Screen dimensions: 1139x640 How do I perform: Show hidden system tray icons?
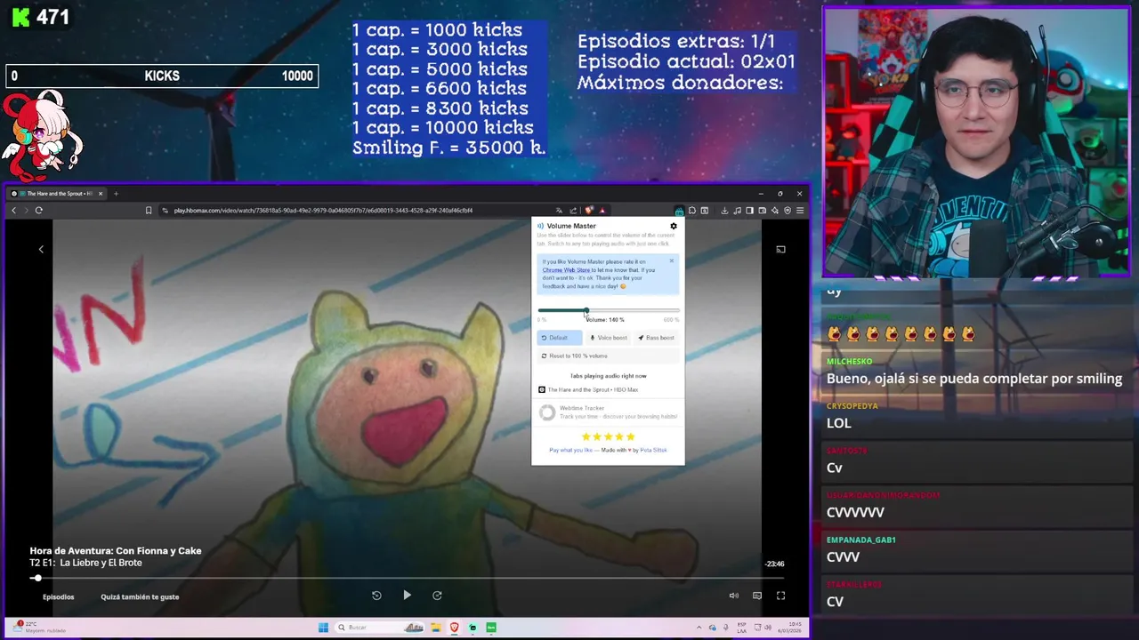coord(699,628)
